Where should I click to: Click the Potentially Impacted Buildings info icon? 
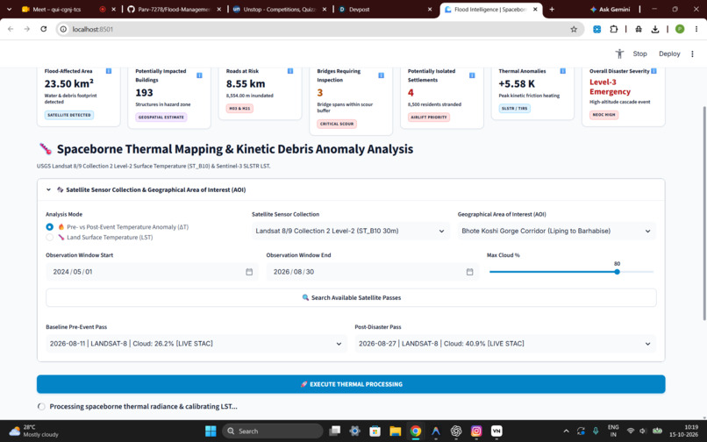click(x=199, y=75)
